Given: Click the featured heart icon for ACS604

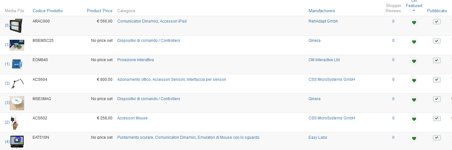Looking at the screenshot, I should [414, 80].
